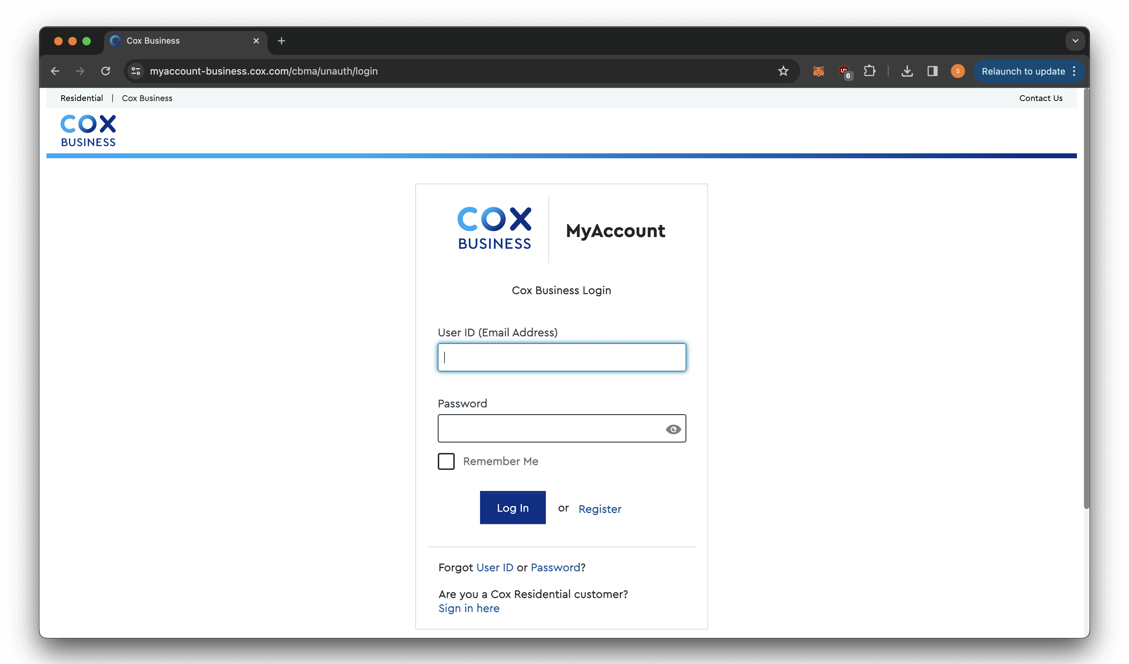Toggle the browser side panel icon

coord(932,71)
